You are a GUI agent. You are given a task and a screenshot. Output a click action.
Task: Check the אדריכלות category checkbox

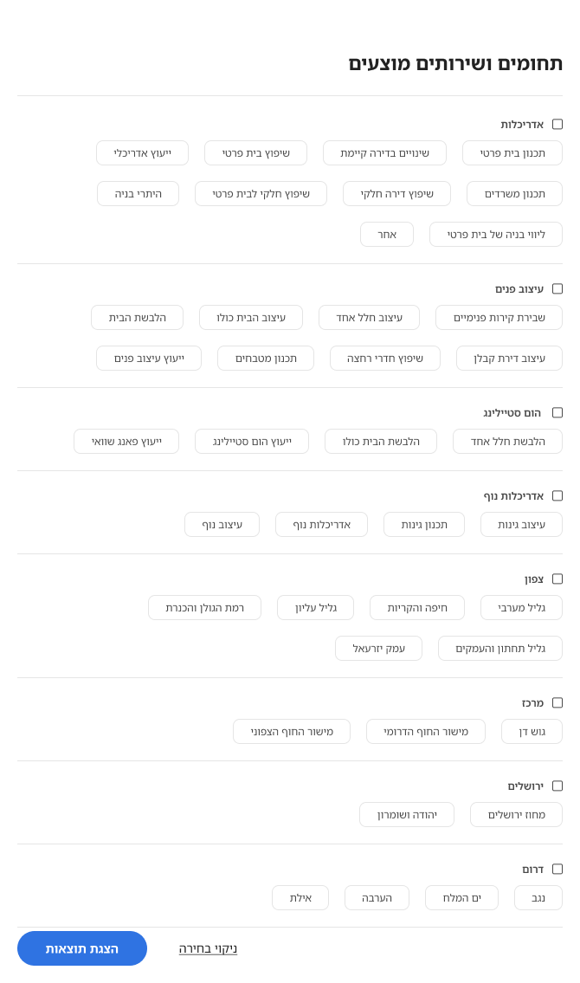557,125
